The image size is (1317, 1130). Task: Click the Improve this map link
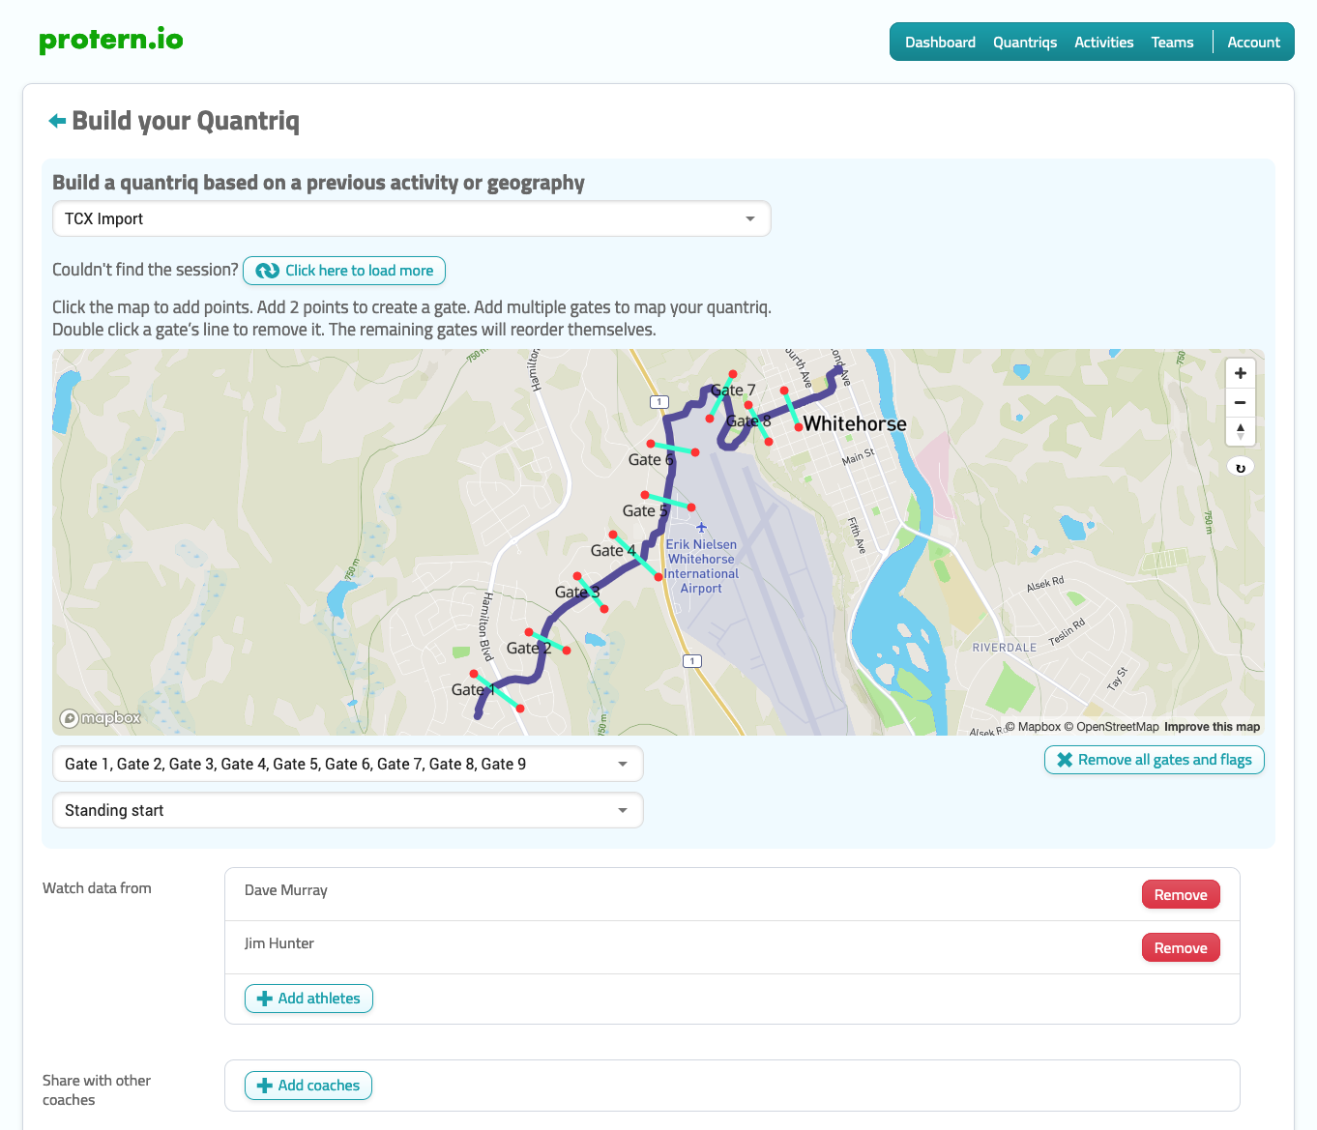pos(1212,727)
